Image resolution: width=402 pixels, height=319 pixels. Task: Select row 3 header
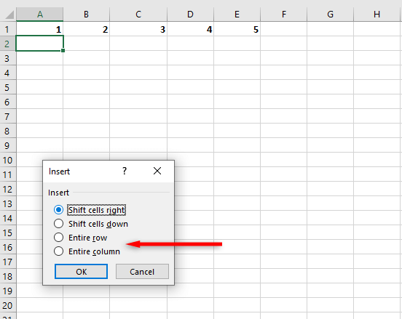8,58
